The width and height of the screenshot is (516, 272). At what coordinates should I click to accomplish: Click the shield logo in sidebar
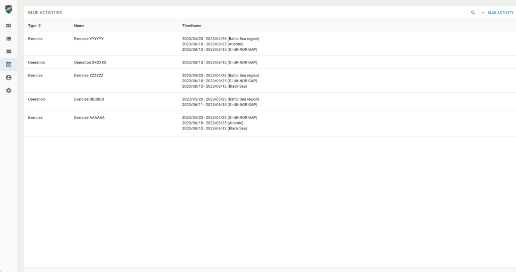(9, 10)
